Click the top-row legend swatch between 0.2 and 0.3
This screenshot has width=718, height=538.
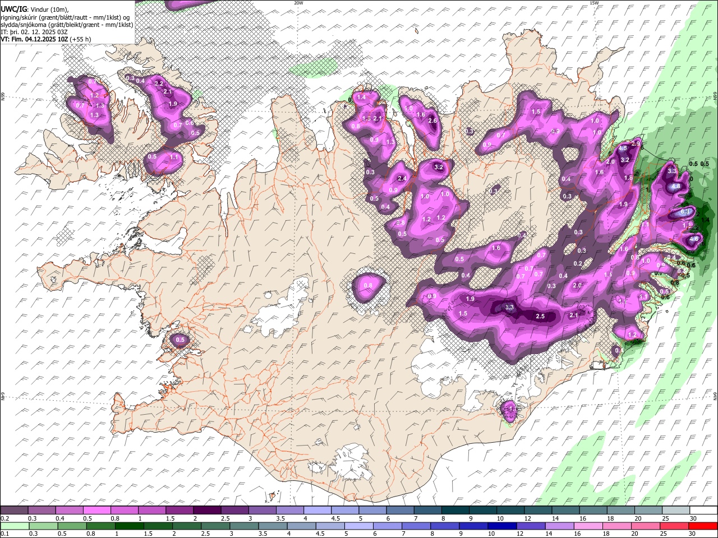click(15, 510)
